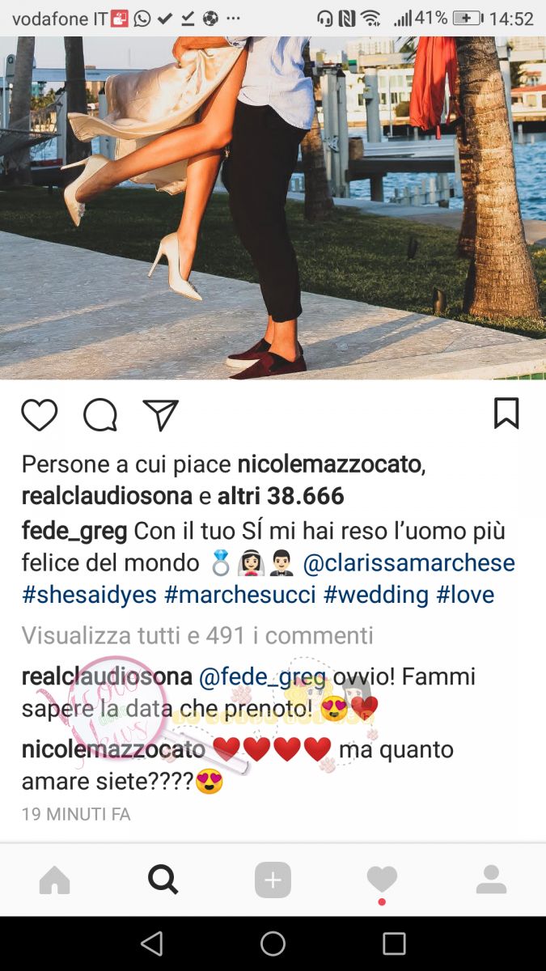Open the profile tab icon
Image resolution: width=546 pixels, height=971 pixels.
pyautogui.click(x=491, y=880)
